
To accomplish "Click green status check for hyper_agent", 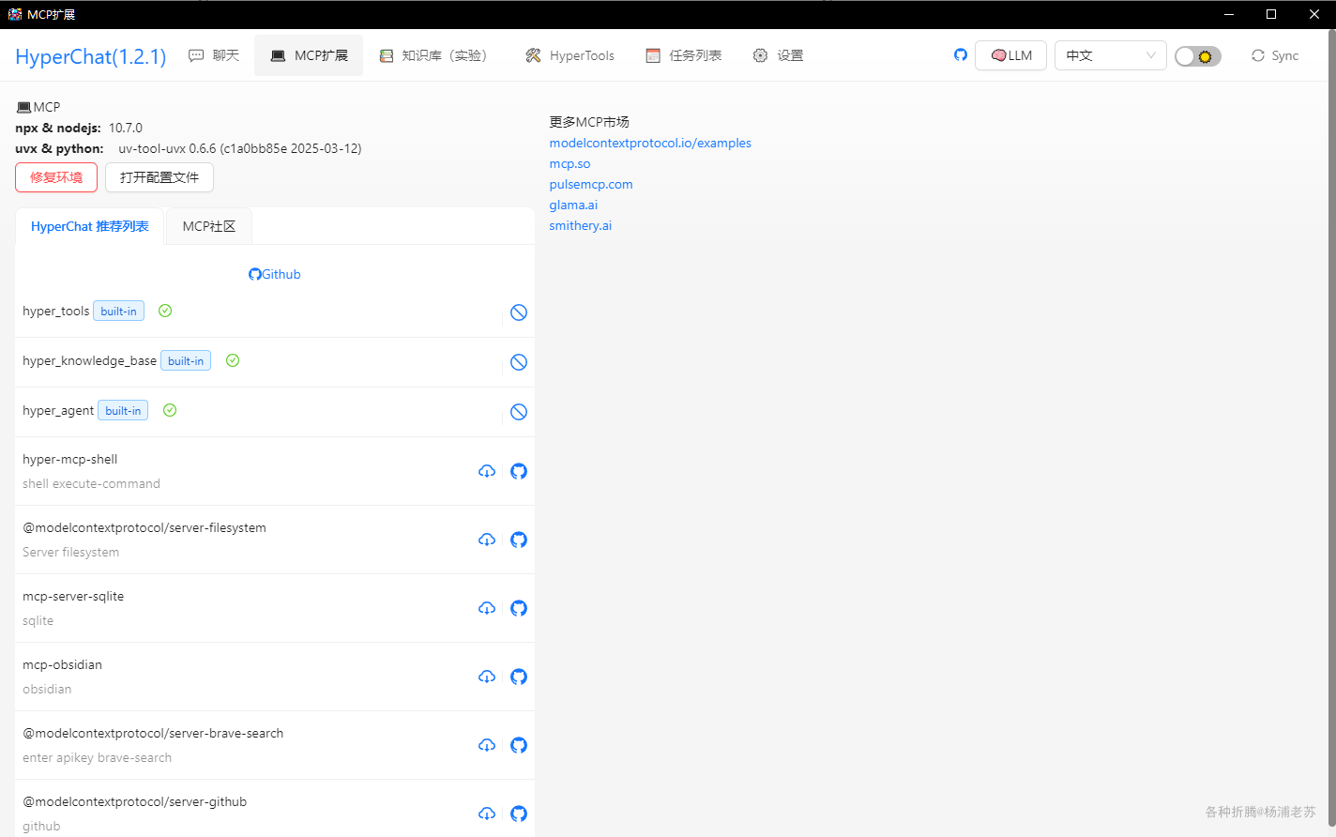I will point(170,410).
